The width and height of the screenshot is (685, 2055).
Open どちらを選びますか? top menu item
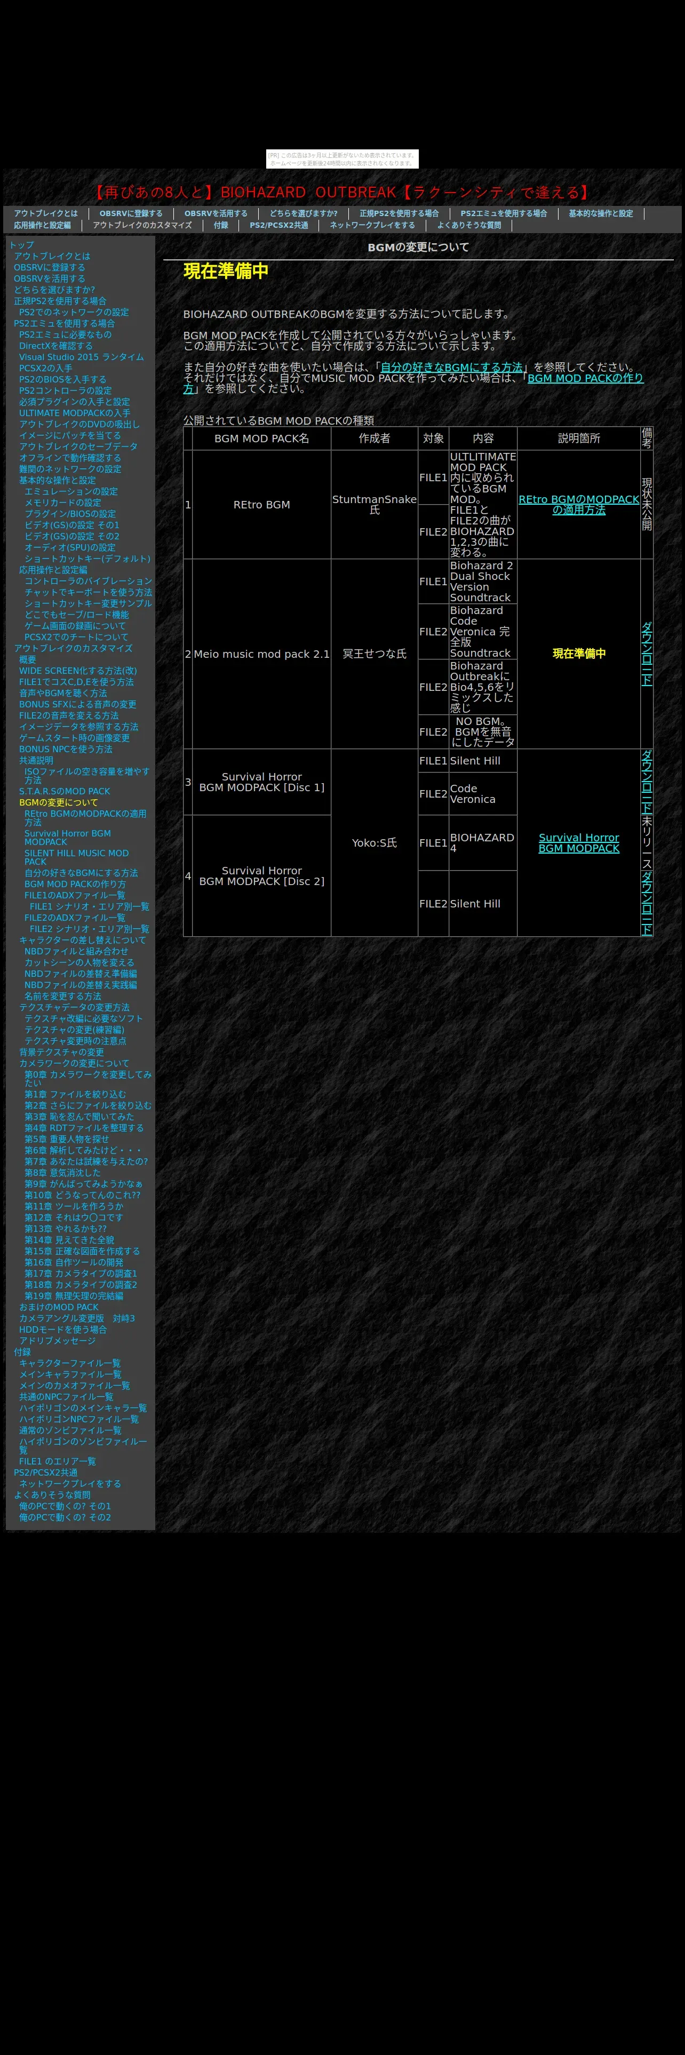304,214
